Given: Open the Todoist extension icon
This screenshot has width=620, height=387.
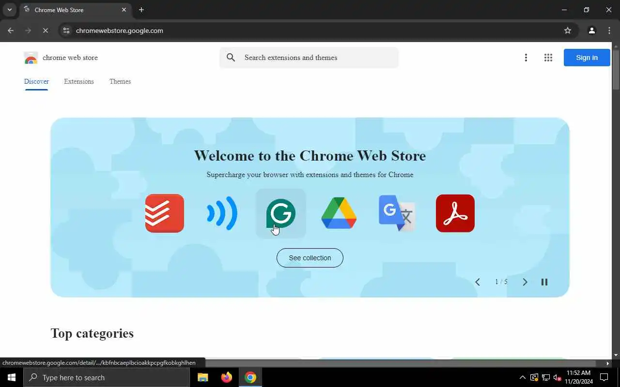Looking at the screenshot, I should [165, 213].
